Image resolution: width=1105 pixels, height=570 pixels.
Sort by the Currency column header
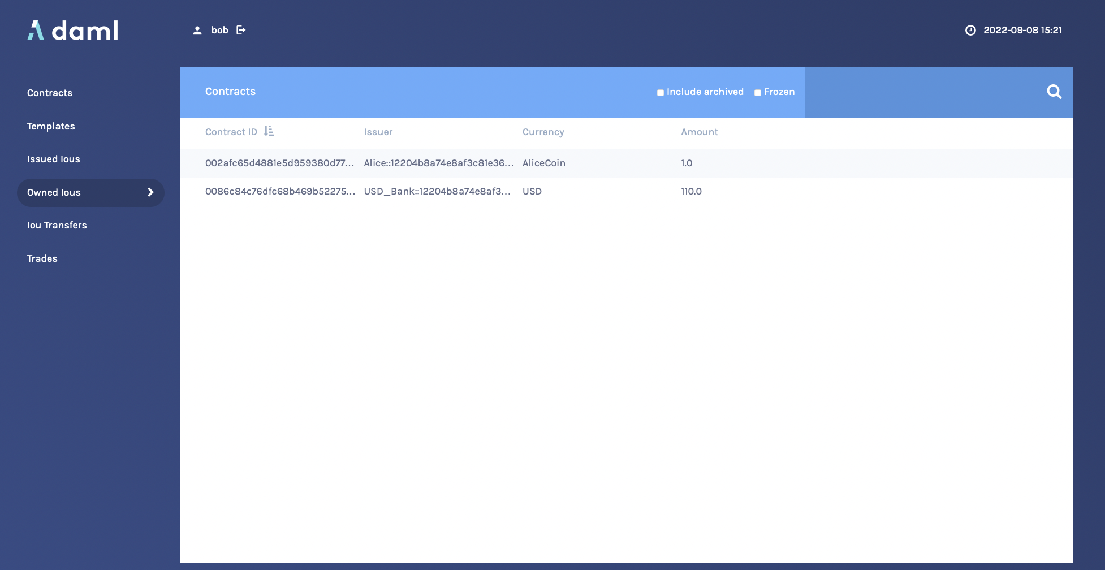coord(543,132)
